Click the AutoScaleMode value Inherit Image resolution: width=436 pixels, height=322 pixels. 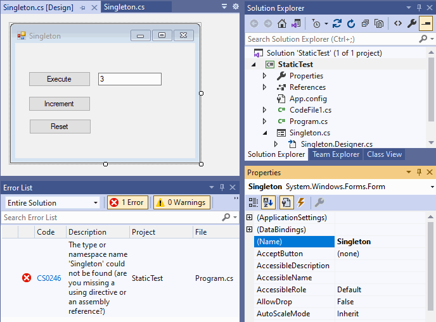[x=348, y=314]
